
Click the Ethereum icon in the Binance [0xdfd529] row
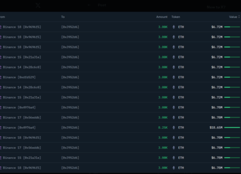[x=174, y=77]
